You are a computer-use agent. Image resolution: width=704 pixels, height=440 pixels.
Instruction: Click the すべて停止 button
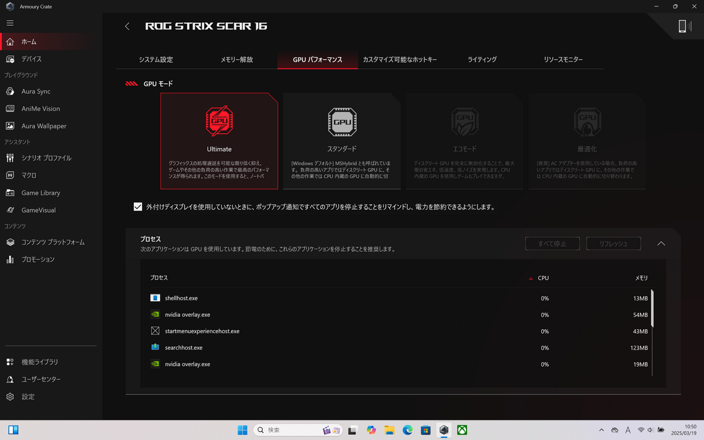[x=552, y=243]
